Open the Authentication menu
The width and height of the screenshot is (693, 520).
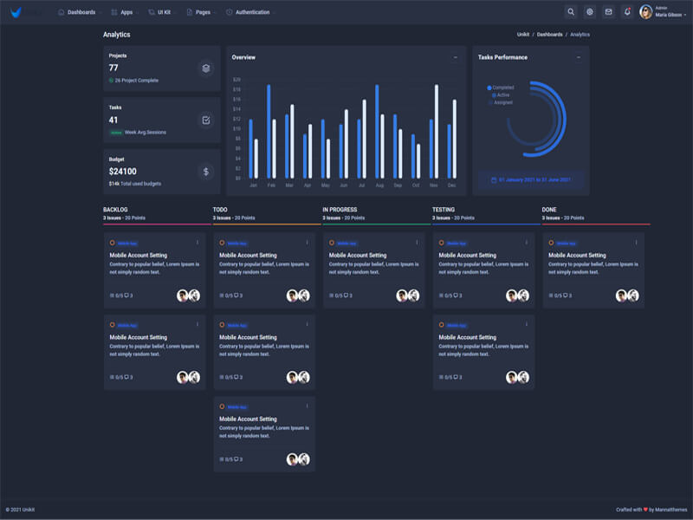coord(249,12)
